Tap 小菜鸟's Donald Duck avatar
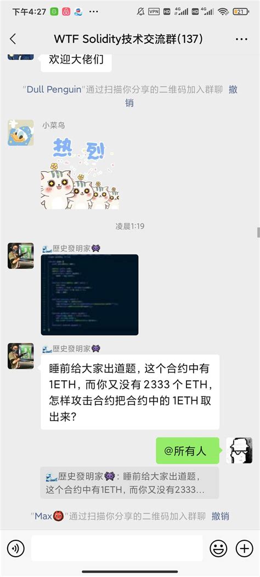The width and height of the screenshot is (260, 577). coord(21,133)
